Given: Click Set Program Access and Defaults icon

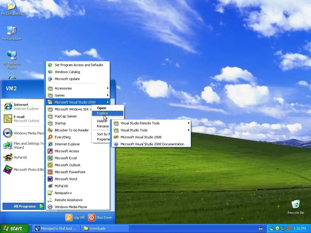Looking at the screenshot, I should tap(50, 65).
